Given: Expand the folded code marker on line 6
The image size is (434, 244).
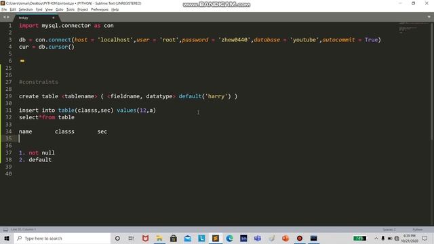Looking at the screenshot, I should click(x=22, y=60).
